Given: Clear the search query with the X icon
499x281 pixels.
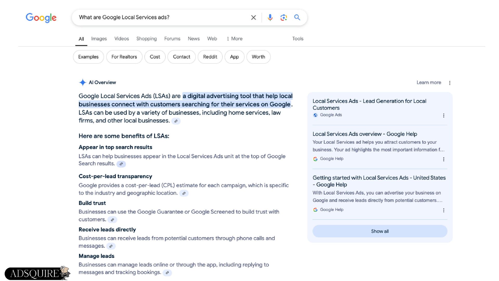Looking at the screenshot, I should pyautogui.click(x=253, y=17).
